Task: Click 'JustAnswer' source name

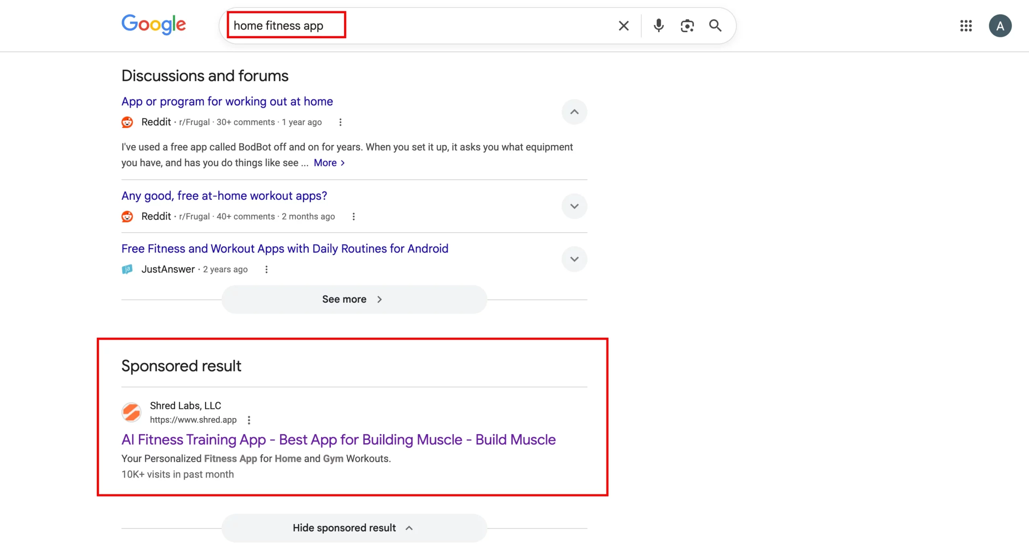Action: click(168, 269)
